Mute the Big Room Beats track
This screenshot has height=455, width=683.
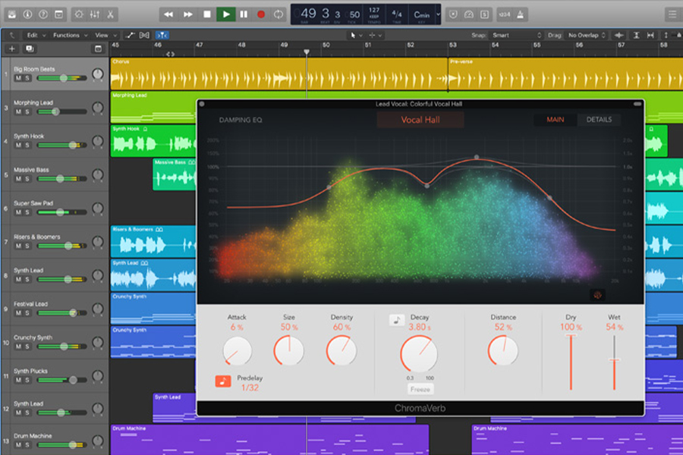[18, 78]
